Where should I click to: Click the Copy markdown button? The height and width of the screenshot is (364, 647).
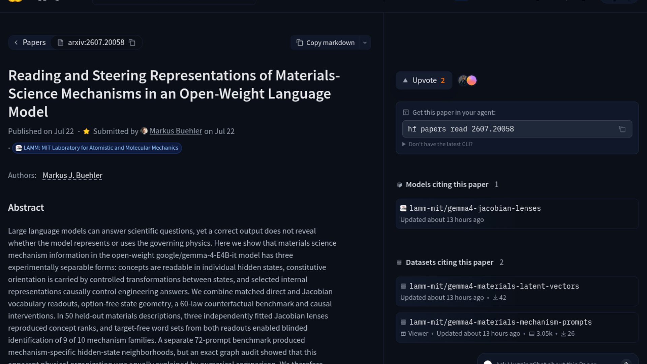click(325, 43)
